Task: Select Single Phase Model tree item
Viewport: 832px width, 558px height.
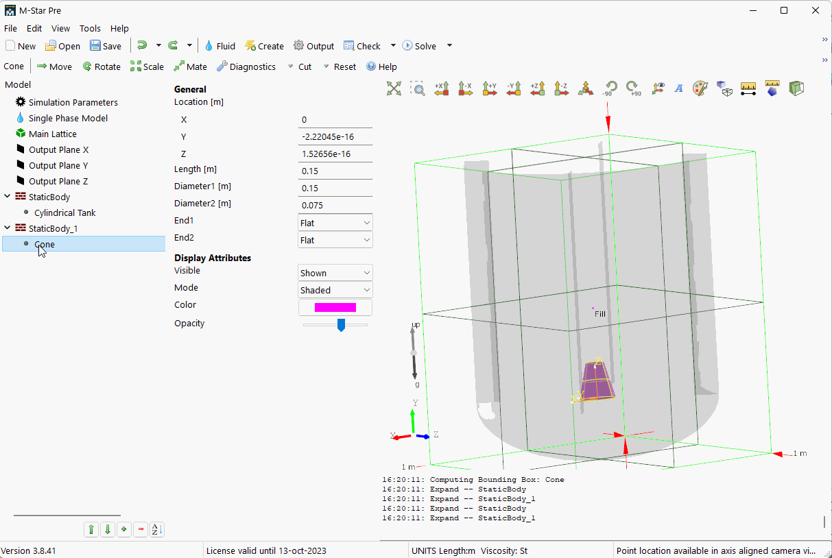Action: click(68, 118)
